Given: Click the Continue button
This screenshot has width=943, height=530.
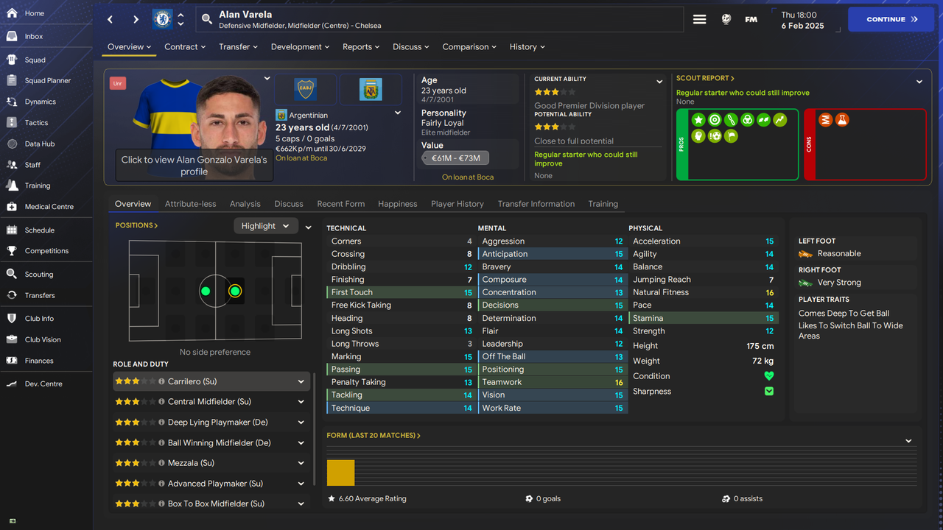Looking at the screenshot, I should [x=891, y=19].
